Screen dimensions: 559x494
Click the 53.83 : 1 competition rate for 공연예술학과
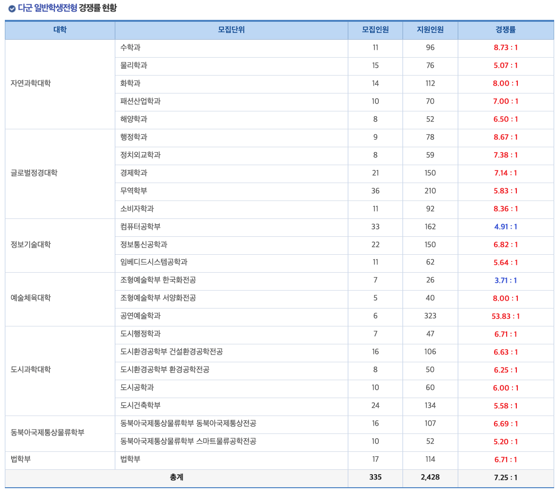click(x=508, y=317)
